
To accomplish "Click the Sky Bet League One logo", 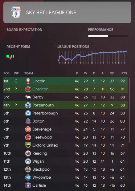I will click(16, 12).
